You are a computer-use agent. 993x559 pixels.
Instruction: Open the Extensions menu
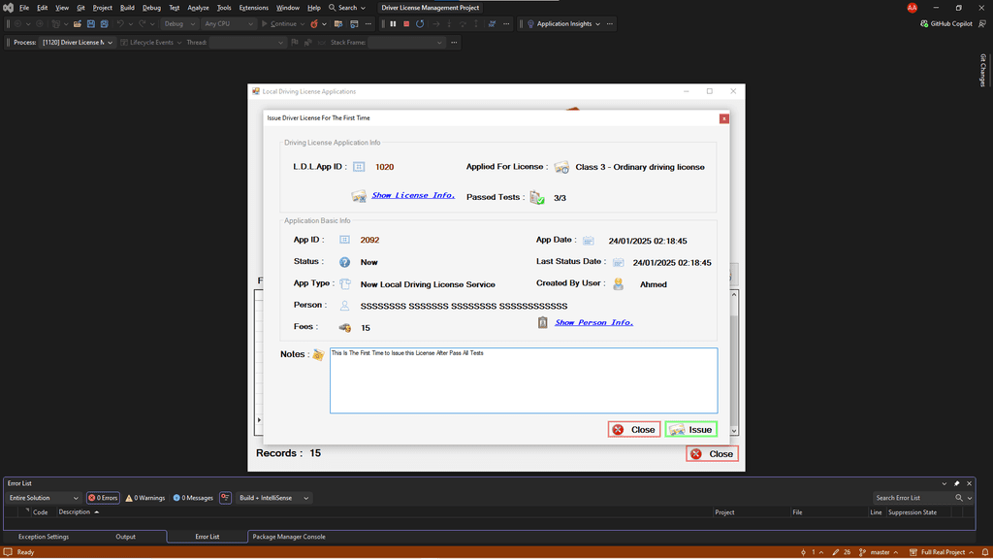(253, 8)
